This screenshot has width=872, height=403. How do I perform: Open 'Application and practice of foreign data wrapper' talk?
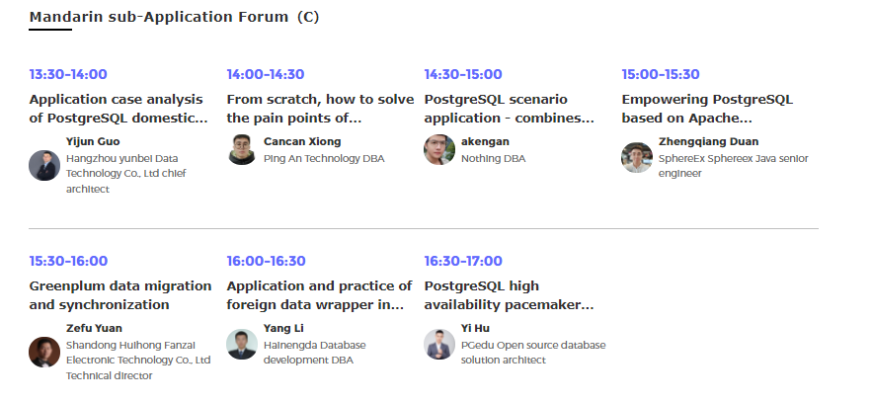coord(319,295)
